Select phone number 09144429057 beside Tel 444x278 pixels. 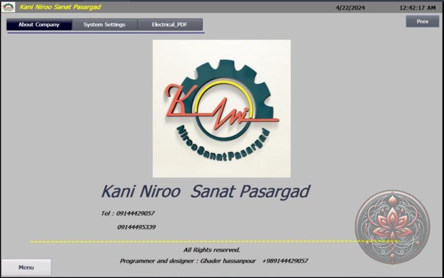click(136, 213)
